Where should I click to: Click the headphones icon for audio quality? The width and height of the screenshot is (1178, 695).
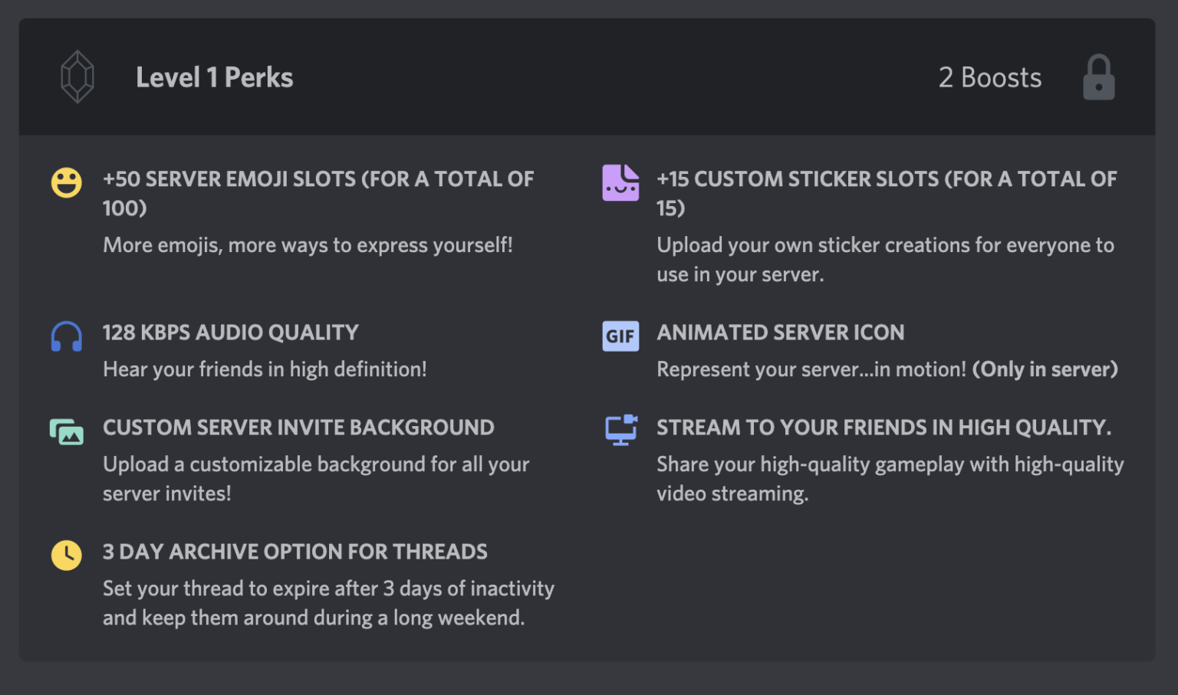pos(66,336)
